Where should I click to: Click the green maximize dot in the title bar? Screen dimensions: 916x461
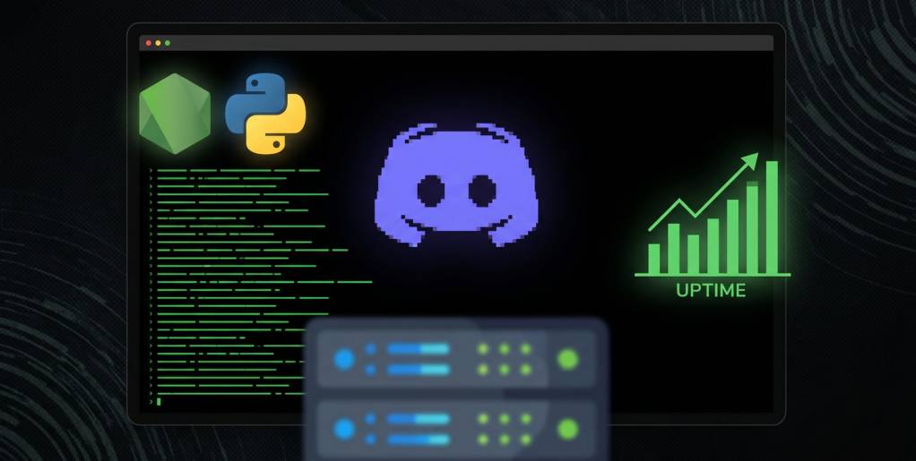click(168, 43)
